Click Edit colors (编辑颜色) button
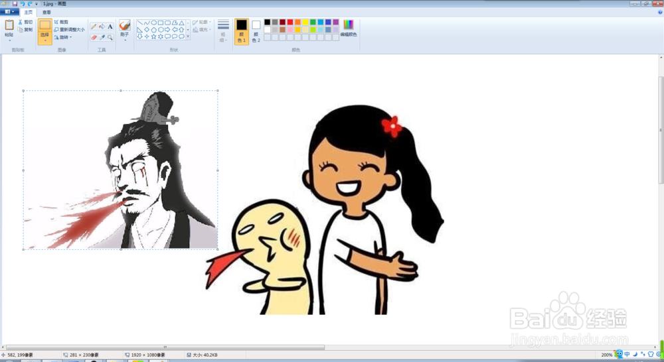The width and height of the screenshot is (664, 362). (349, 28)
